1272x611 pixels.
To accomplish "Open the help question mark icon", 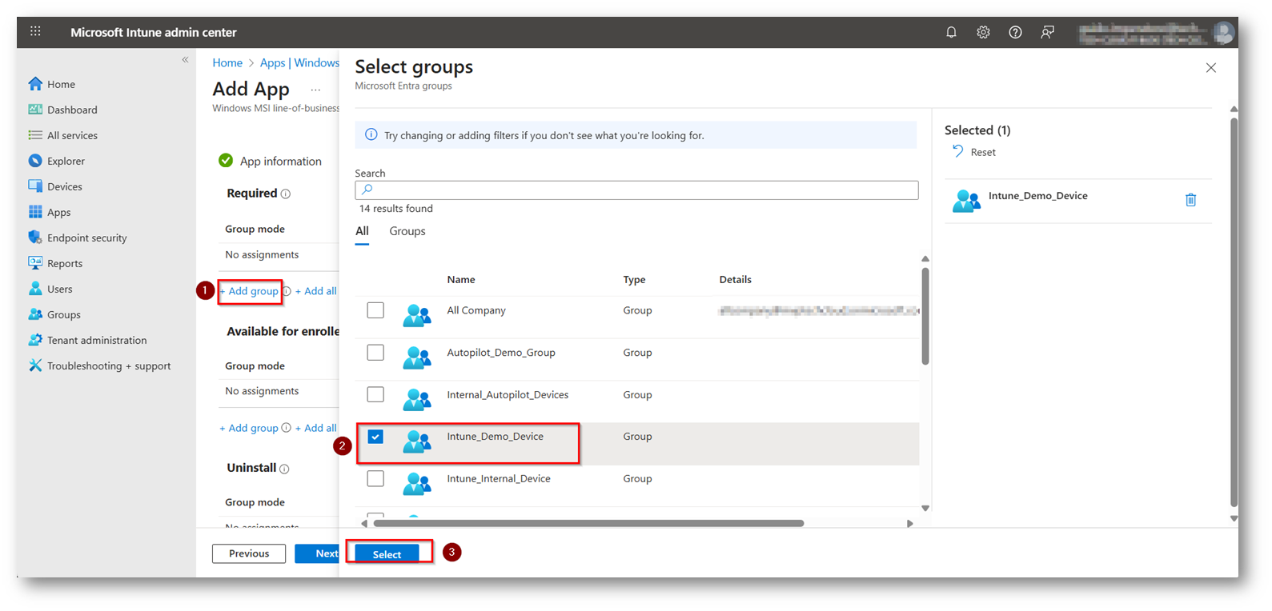I will click(x=1015, y=32).
